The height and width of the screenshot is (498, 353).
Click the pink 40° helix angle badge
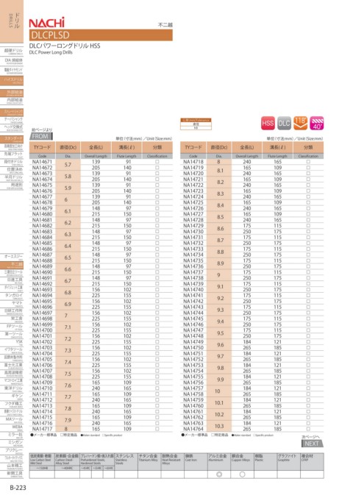click(x=317, y=124)
